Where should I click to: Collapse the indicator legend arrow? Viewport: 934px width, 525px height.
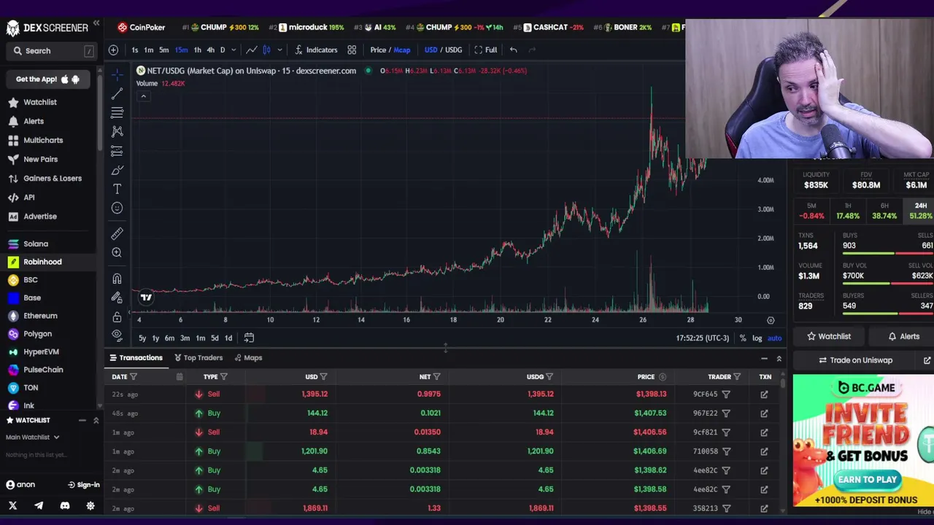(143, 96)
